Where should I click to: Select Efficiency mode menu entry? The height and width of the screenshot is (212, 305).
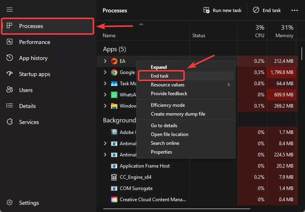point(168,105)
